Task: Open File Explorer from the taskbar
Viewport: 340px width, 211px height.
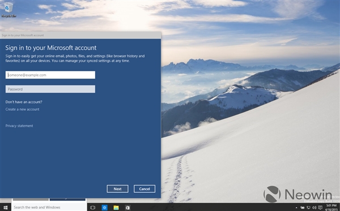Action: click(116, 208)
